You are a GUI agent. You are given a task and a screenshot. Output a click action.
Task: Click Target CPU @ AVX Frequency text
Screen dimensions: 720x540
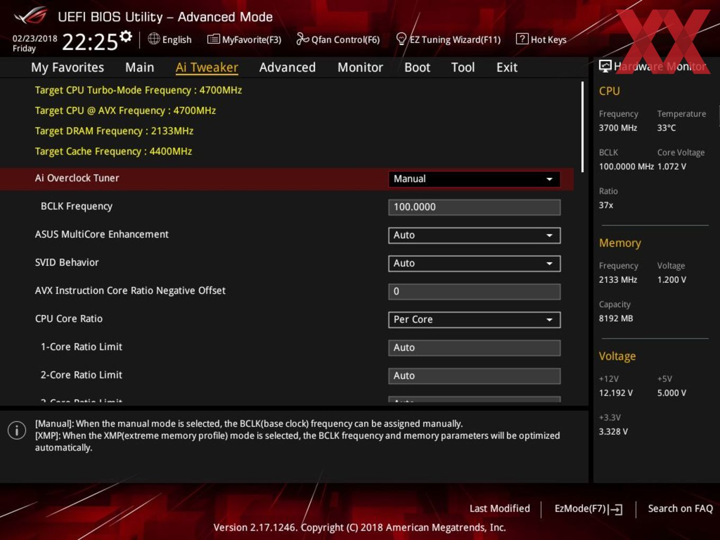(125, 110)
